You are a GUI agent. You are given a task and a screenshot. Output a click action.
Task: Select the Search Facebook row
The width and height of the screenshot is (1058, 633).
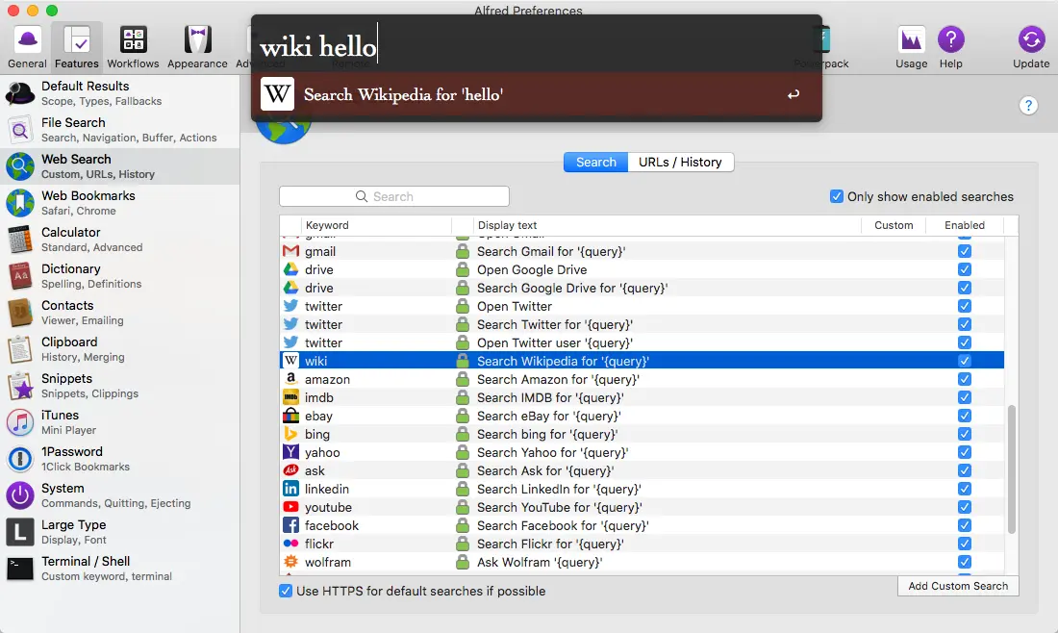coord(642,525)
